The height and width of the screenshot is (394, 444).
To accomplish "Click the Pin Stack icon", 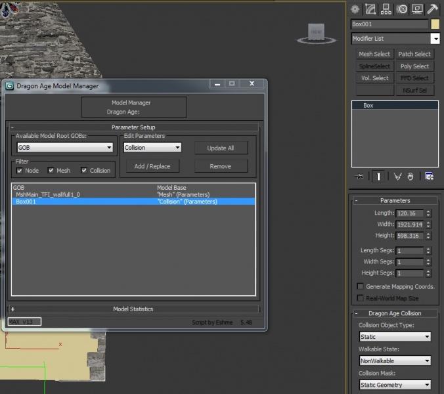I will (x=359, y=176).
